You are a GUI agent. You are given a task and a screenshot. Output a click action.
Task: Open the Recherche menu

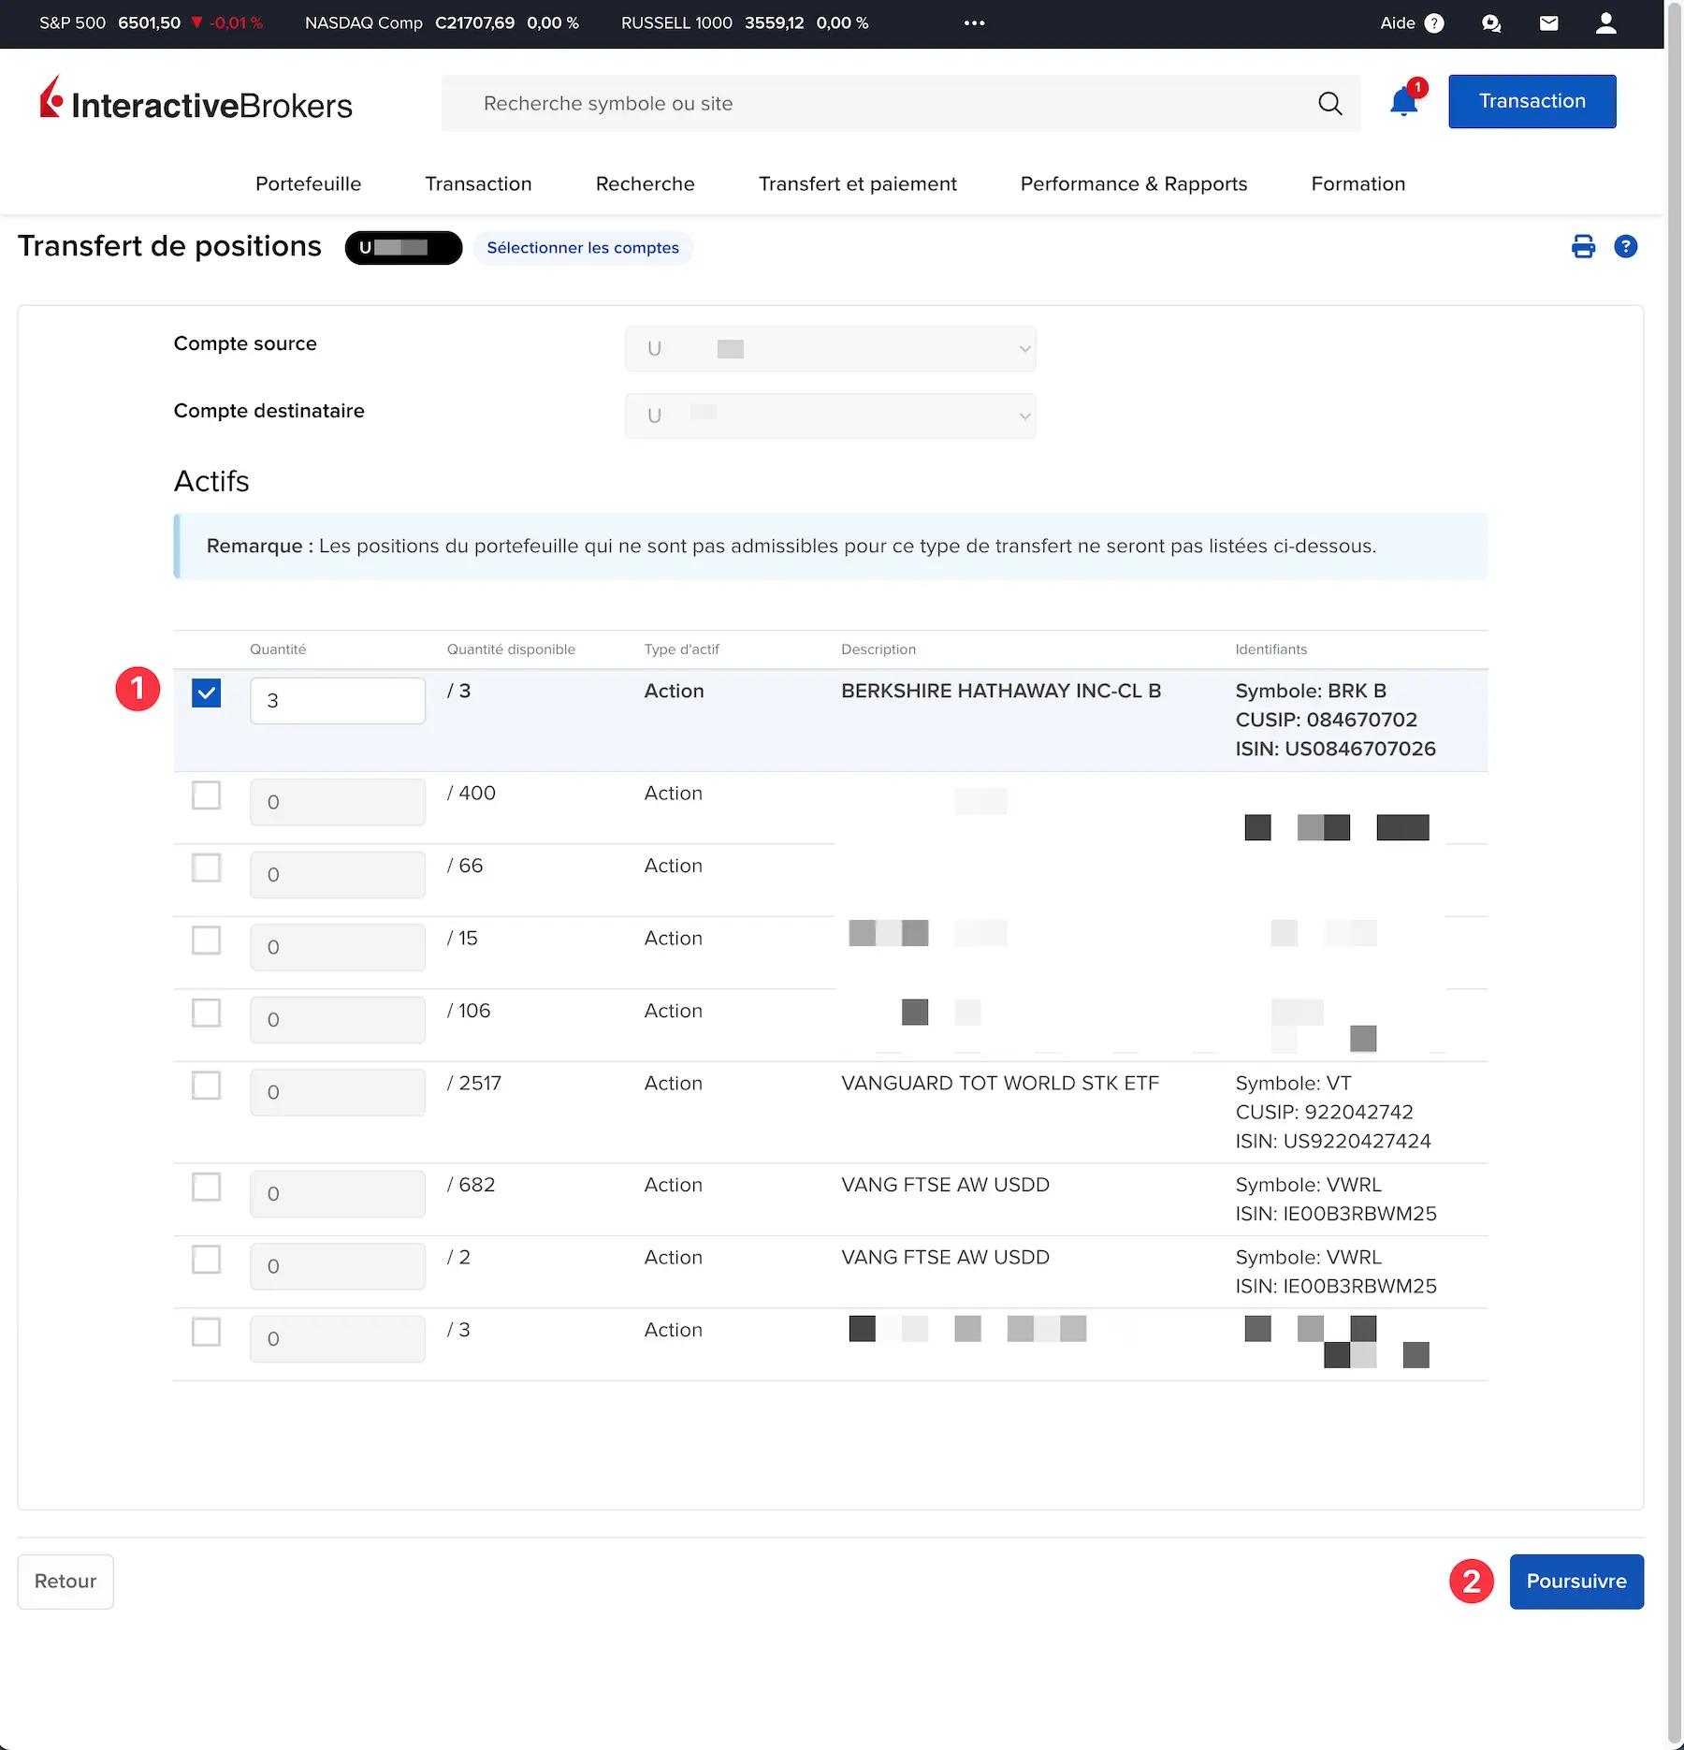[x=646, y=183]
